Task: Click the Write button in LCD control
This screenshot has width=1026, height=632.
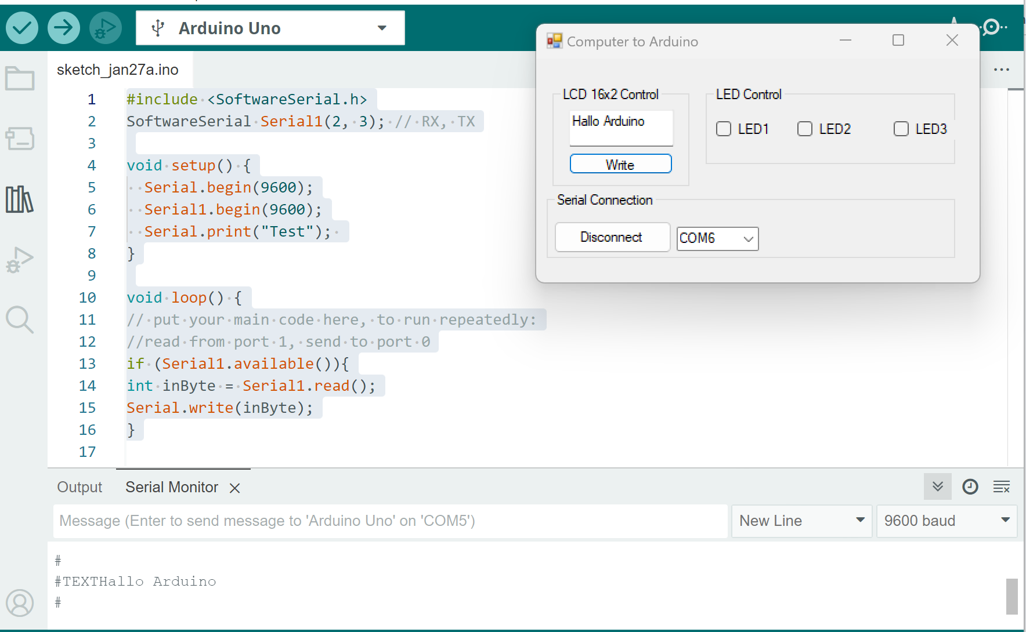Action: [621, 164]
